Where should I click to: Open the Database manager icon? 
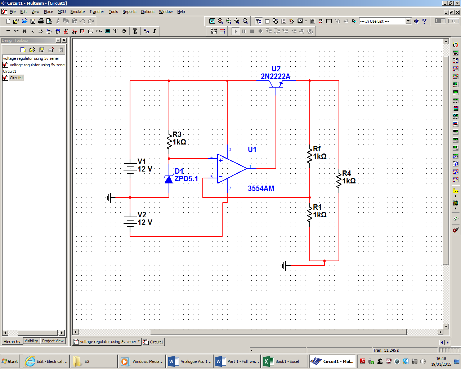(x=275, y=21)
